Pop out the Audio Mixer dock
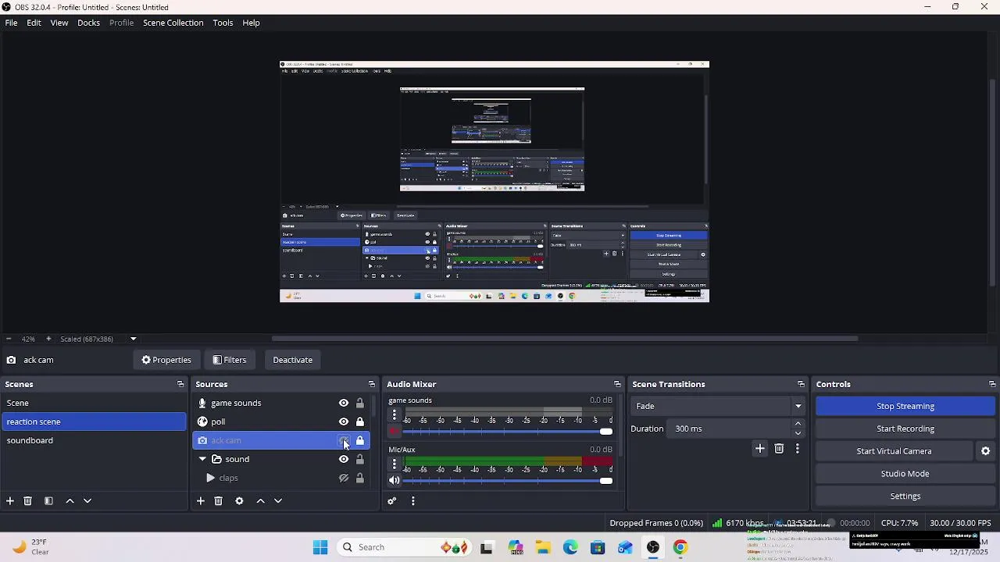Image resolution: width=1000 pixels, height=562 pixels. (x=617, y=384)
